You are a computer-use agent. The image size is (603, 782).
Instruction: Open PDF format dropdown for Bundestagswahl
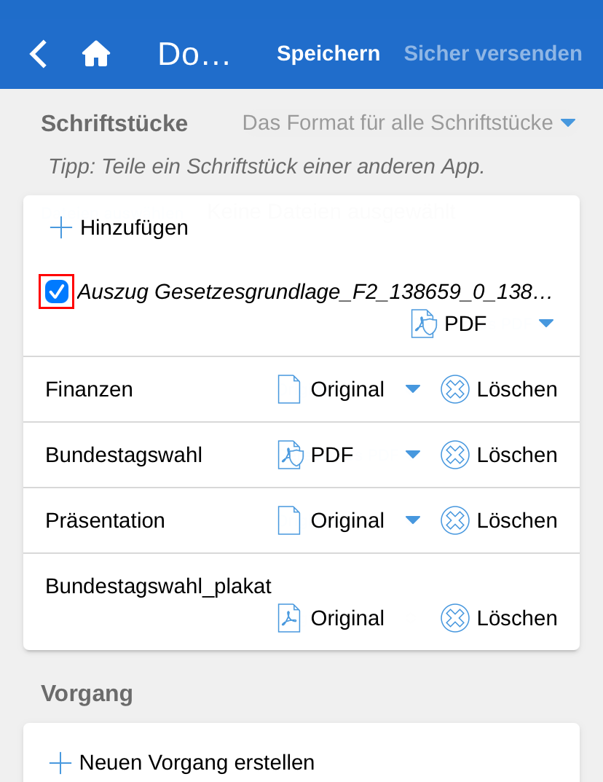pos(413,455)
